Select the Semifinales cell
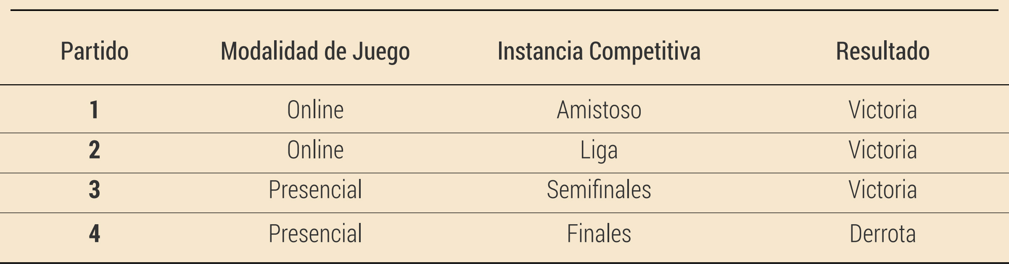Screen dimensions: 1009x264 coord(599,189)
